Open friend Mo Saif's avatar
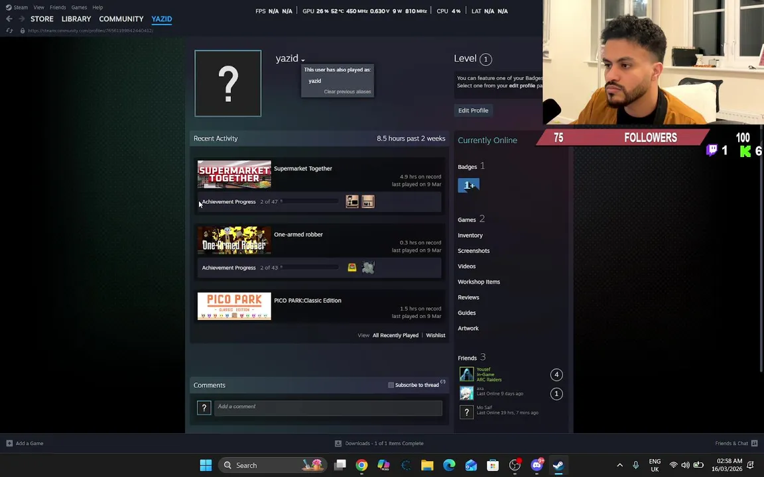This screenshot has height=477, width=764. [466, 412]
